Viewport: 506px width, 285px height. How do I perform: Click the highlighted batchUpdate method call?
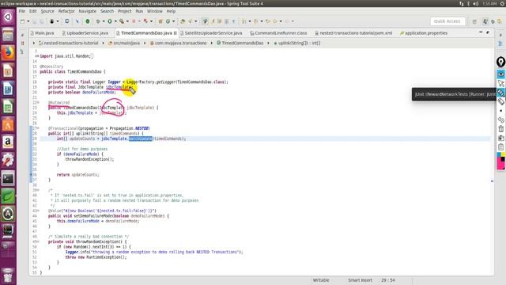(141, 139)
